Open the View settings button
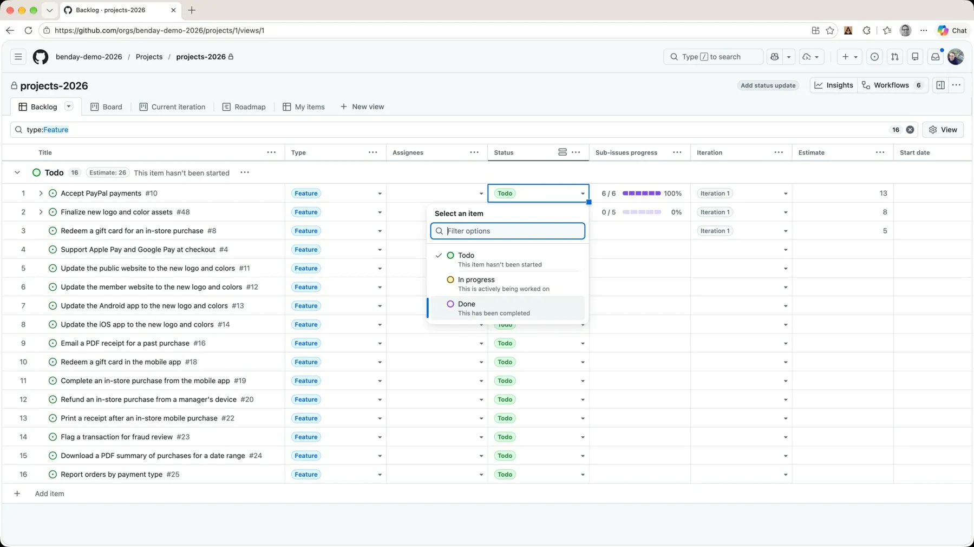 [x=943, y=130]
